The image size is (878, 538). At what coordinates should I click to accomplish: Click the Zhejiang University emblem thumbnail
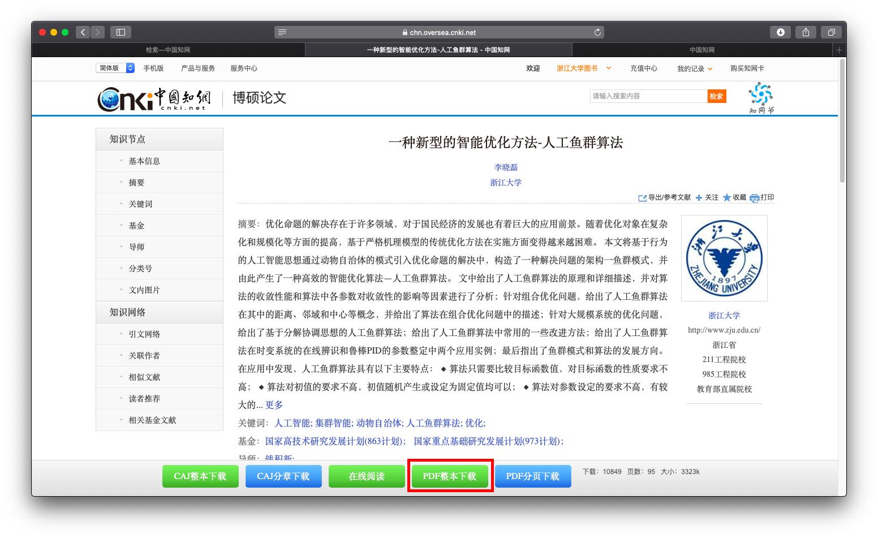pos(724,258)
